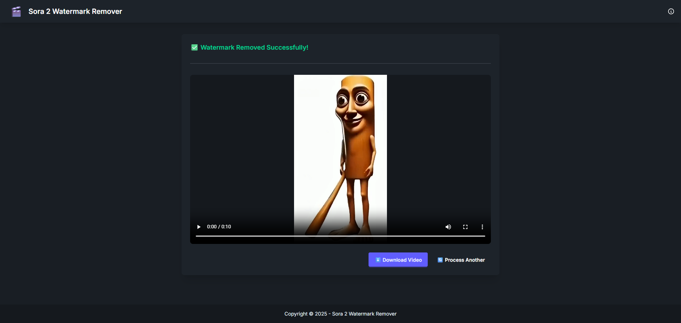681x323 pixels.
Task: Open the video's three-dot options menu
Action: click(482, 227)
